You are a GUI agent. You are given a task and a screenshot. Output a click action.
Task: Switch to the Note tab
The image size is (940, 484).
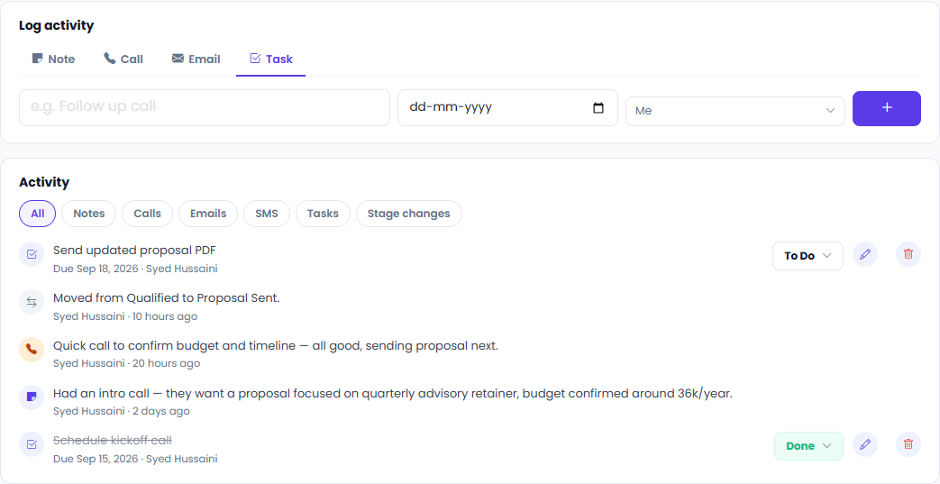53,59
